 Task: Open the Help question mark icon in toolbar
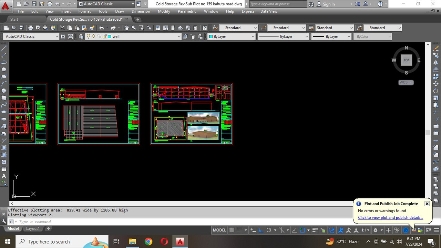pos(205,28)
